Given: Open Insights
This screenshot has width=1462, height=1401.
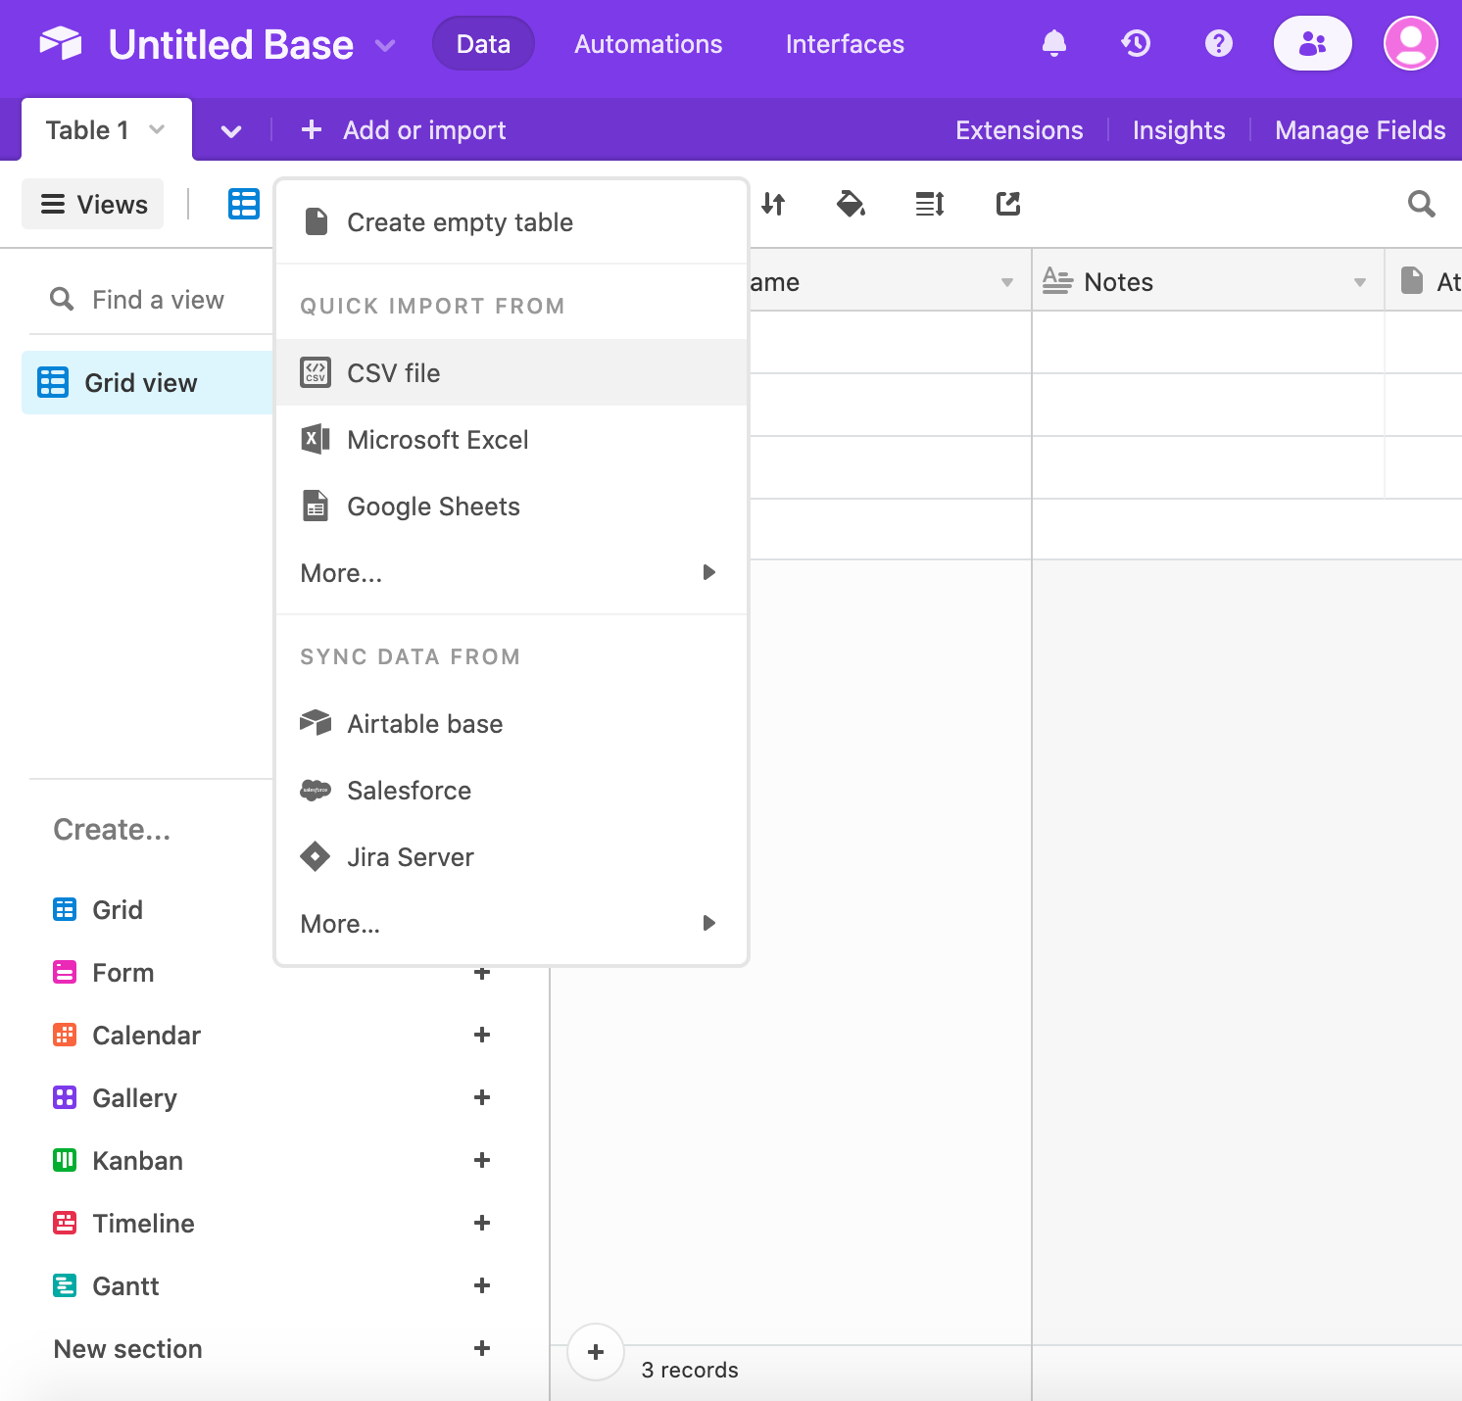Looking at the screenshot, I should pos(1179,130).
